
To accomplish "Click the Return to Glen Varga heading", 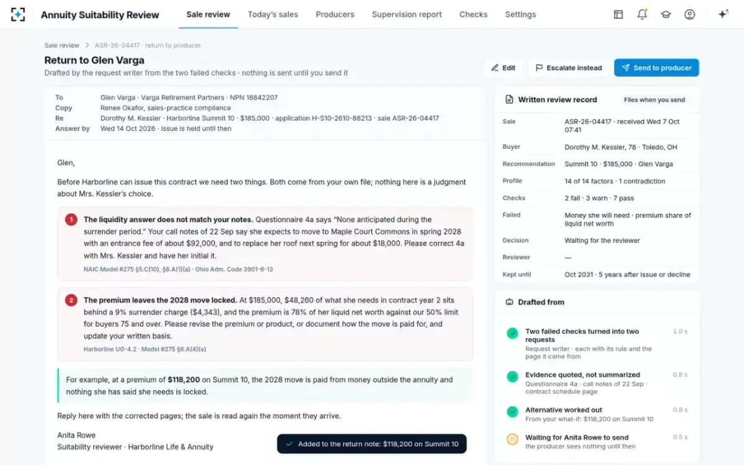I will click(94, 60).
